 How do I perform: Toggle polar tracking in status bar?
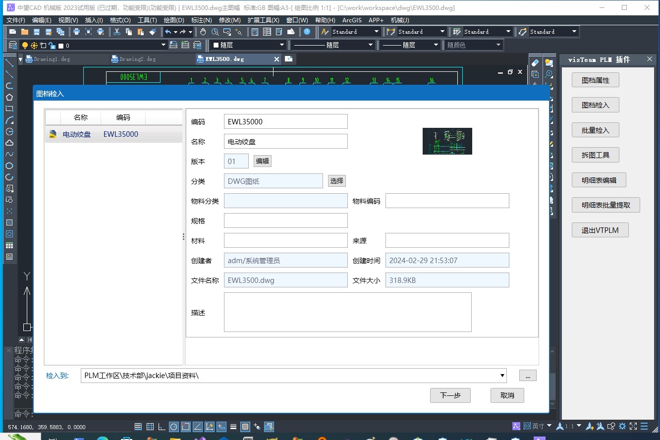174,427
